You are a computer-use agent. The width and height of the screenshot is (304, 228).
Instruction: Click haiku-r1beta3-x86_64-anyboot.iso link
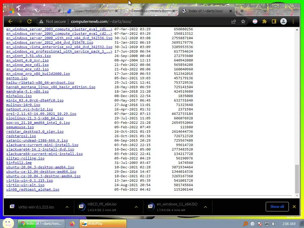[x=40, y=83]
